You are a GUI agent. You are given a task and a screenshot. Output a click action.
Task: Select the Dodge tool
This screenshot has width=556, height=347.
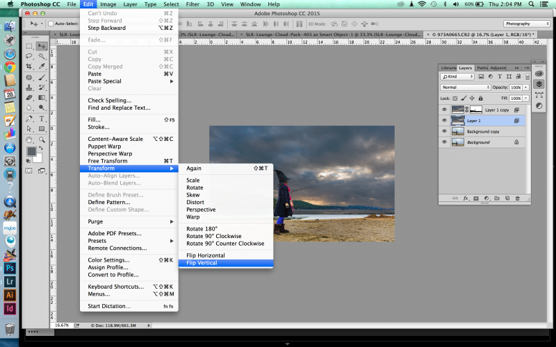point(42,108)
